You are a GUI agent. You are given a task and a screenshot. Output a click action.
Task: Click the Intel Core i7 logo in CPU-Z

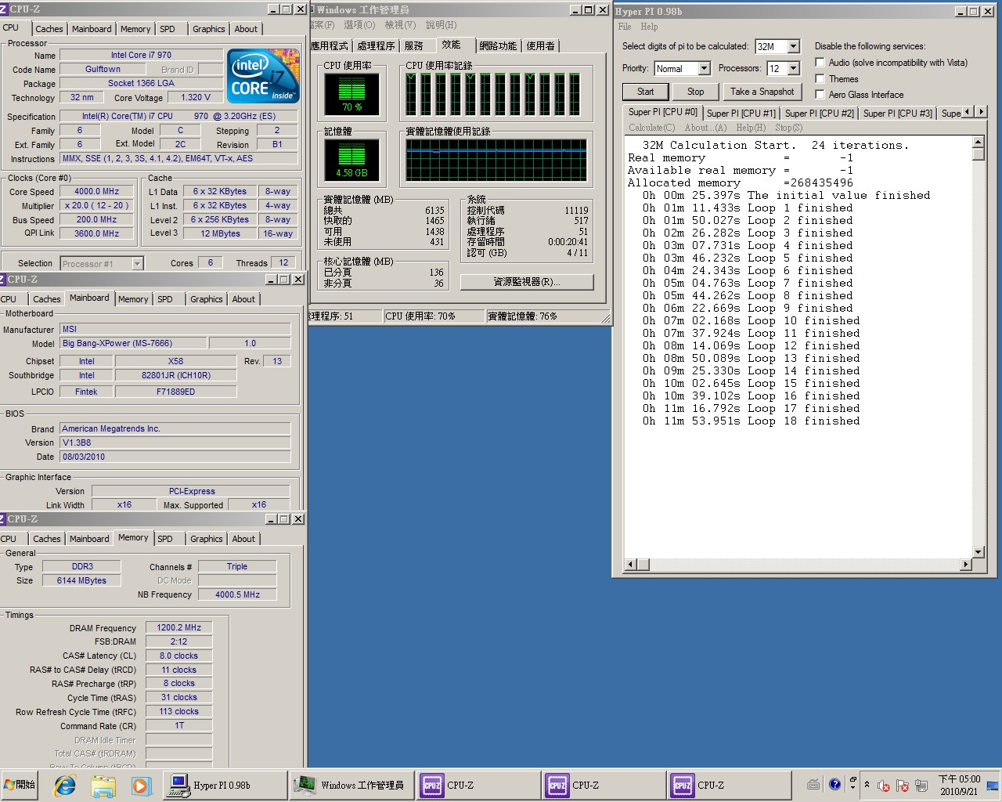(263, 76)
